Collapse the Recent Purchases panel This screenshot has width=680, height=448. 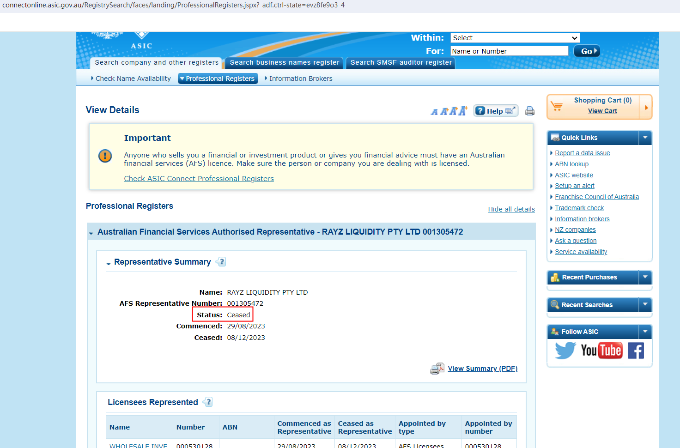(645, 277)
